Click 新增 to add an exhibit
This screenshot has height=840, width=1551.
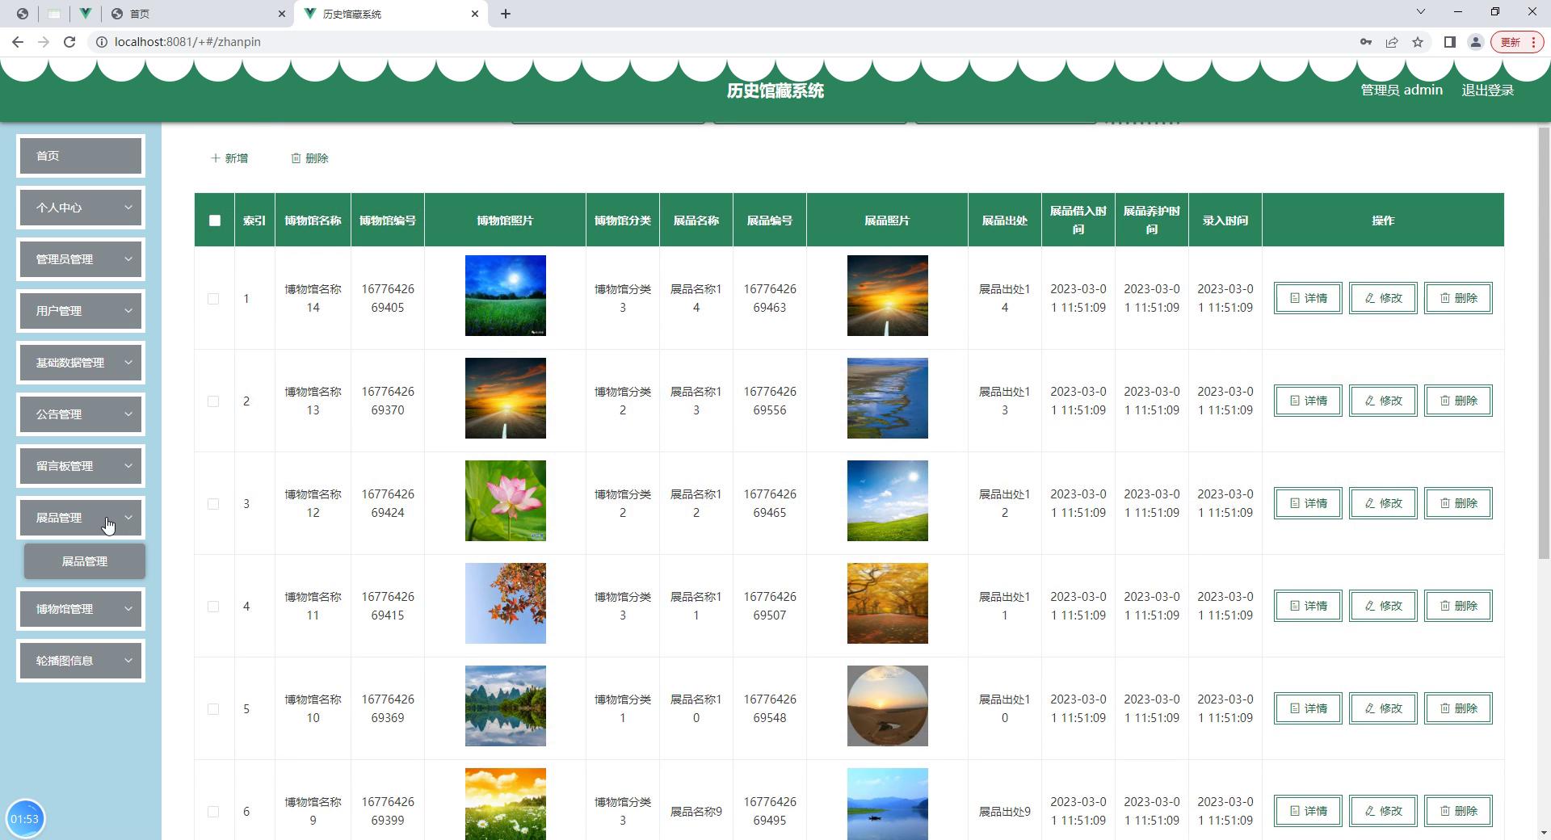pyautogui.click(x=229, y=158)
